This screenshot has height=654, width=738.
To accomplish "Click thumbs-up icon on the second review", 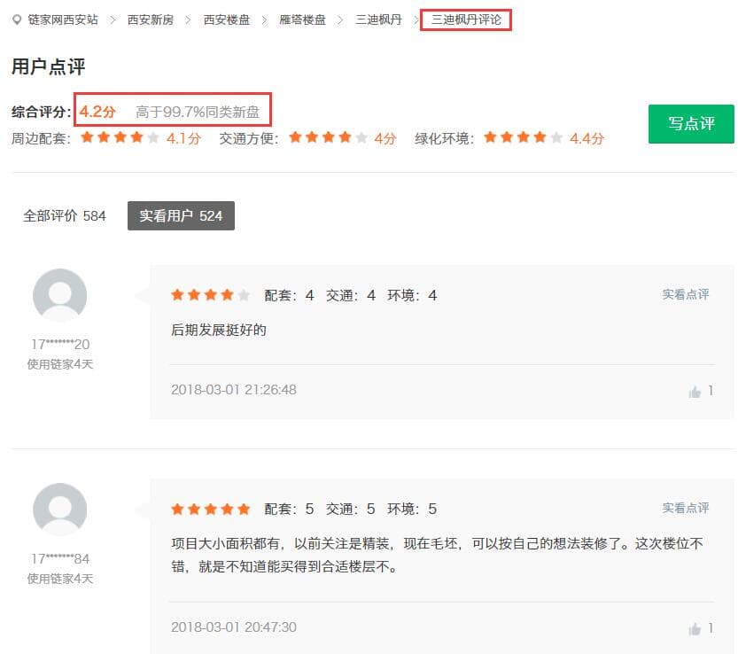I will click(695, 628).
